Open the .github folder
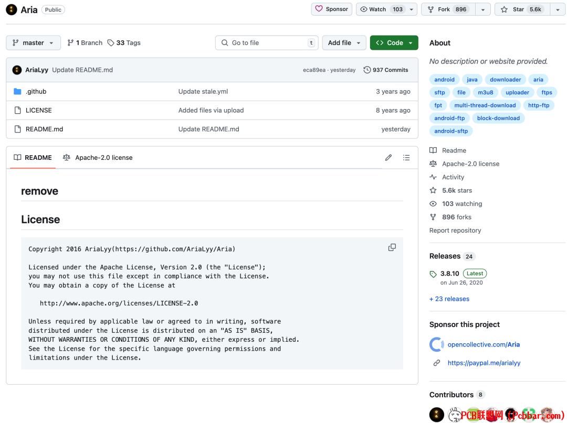The height and width of the screenshot is (423, 567). tap(36, 92)
